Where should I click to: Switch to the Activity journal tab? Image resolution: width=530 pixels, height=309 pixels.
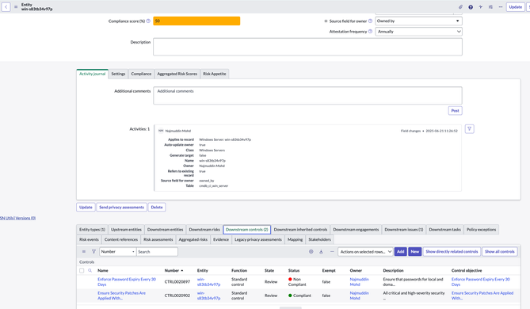pos(92,74)
